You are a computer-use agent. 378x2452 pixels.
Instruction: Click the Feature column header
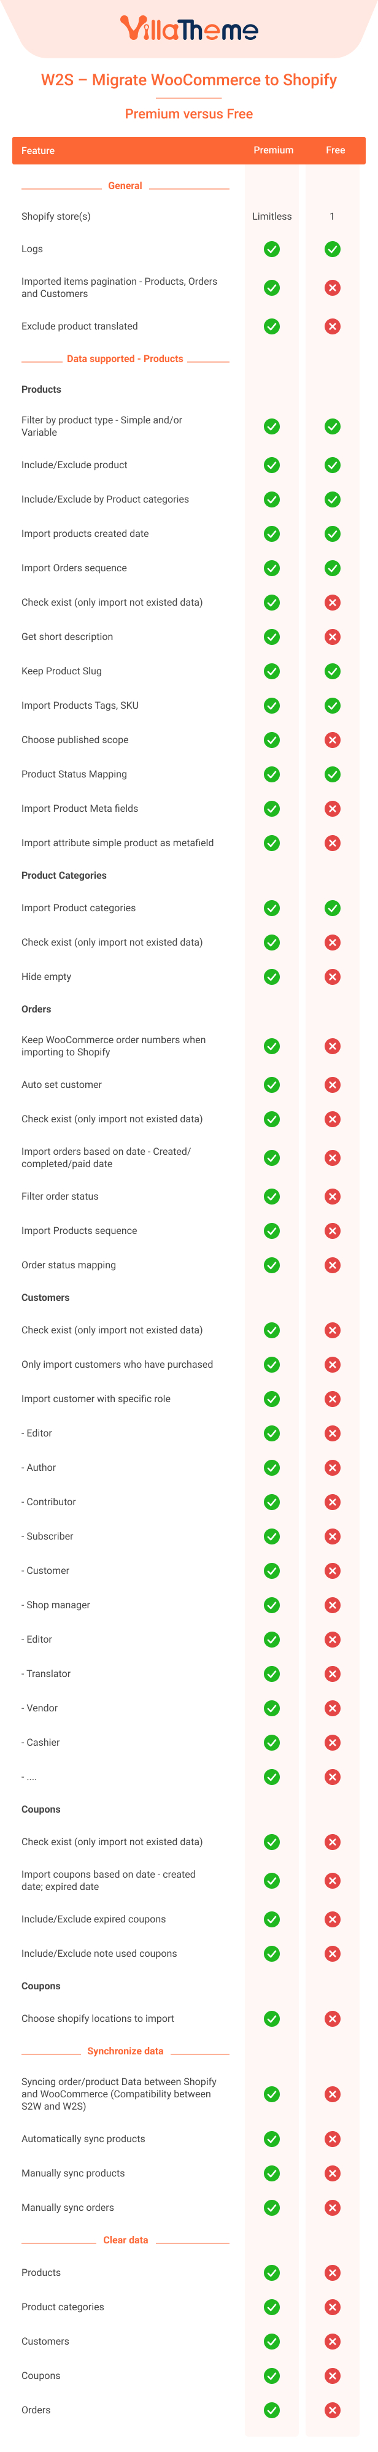pos(38,150)
